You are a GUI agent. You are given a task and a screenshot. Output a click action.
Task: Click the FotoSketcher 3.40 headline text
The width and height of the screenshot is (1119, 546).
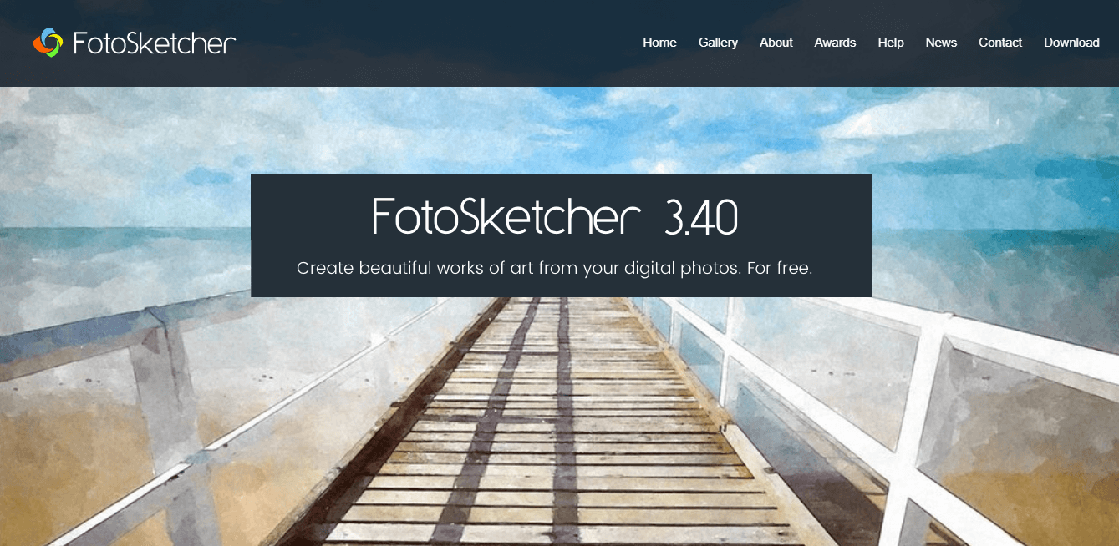(x=555, y=216)
